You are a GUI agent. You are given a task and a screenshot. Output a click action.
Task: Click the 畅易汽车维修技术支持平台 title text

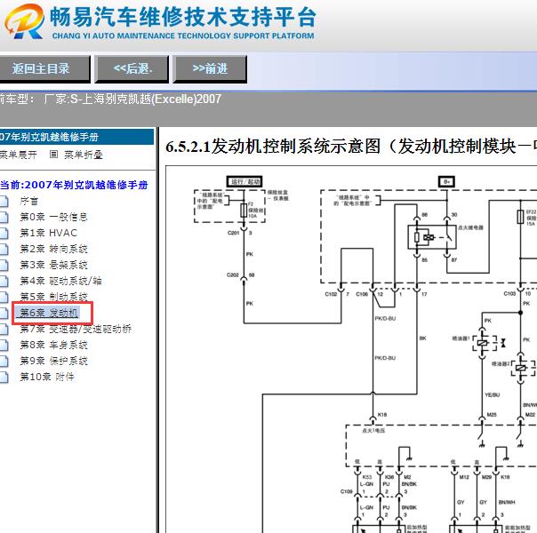tap(182, 17)
